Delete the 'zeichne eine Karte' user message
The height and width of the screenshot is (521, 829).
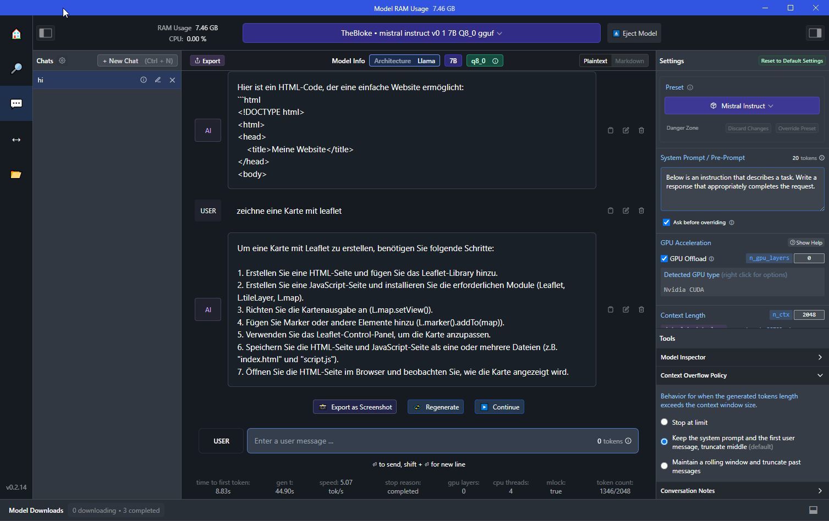point(641,210)
